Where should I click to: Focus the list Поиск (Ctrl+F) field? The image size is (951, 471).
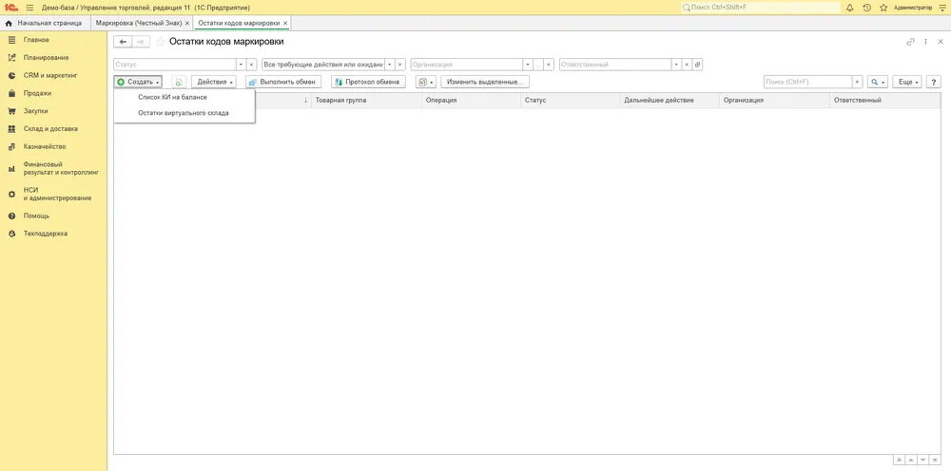click(x=807, y=82)
